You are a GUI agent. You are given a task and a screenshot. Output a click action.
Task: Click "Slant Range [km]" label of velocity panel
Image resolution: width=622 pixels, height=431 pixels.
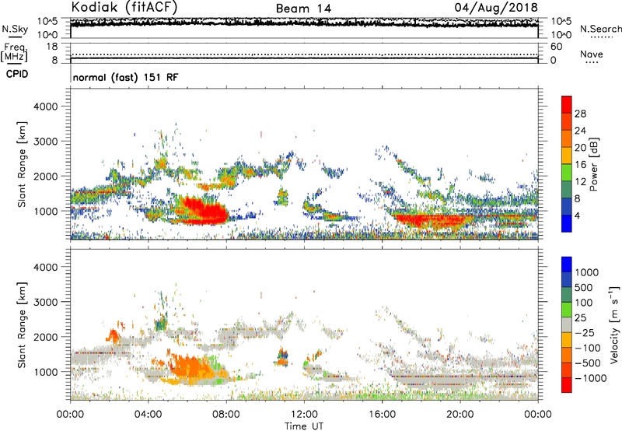[22, 325]
